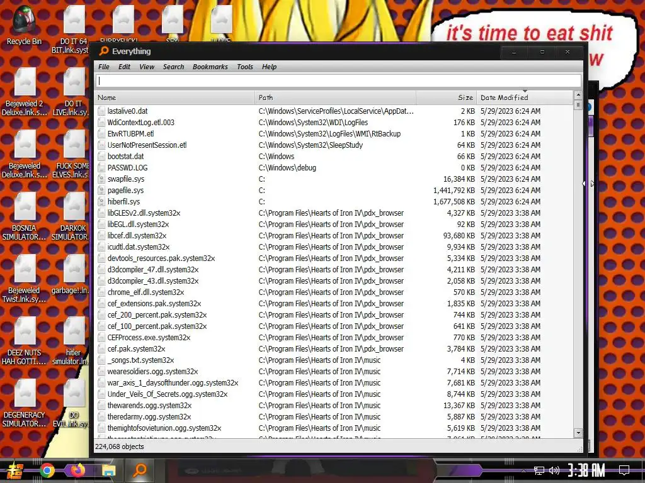
Task: Open the View menu
Action: pyautogui.click(x=146, y=67)
